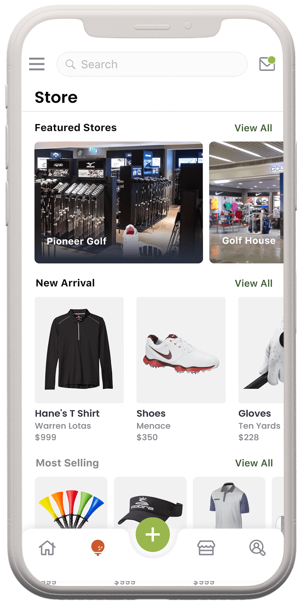Open the grey polo shirt product
The width and height of the screenshot is (302, 605).
click(229, 503)
